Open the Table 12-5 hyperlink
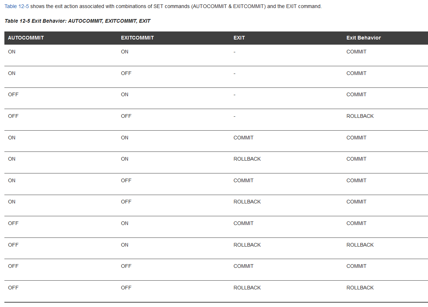 coord(16,7)
